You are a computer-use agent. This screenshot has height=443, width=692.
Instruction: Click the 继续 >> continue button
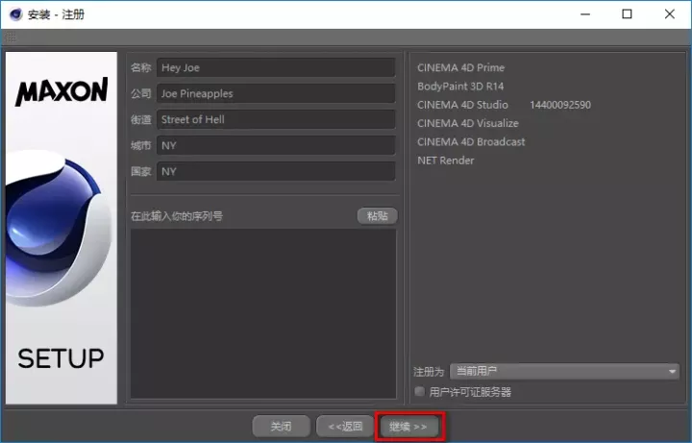pos(408,426)
